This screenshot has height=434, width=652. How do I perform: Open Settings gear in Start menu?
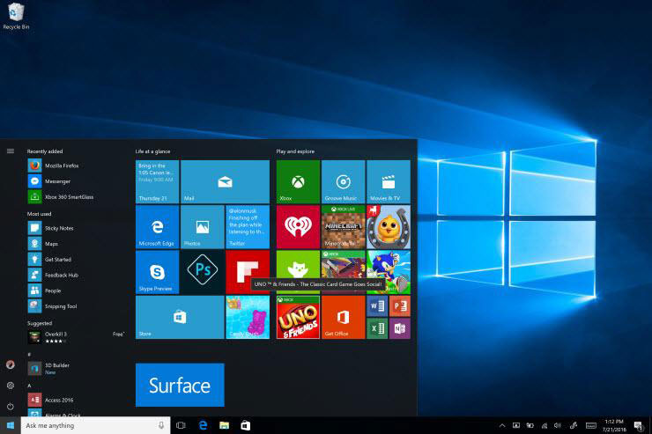pos(11,386)
